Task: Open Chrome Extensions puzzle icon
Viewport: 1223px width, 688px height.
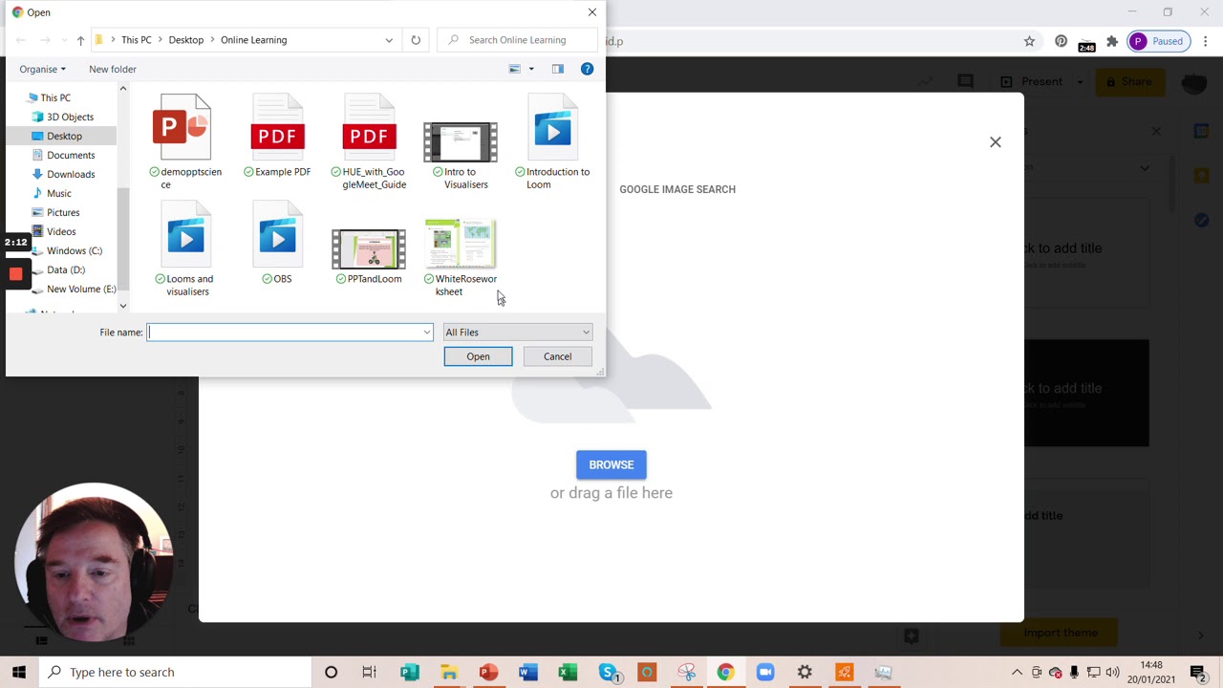Action: [x=1112, y=41]
